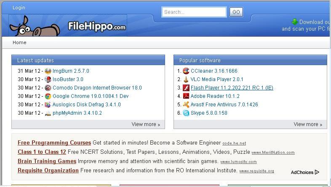Visit the code.he.net ad URL
Image resolution: width=331 pixels, height=187 pixels.
click(234, 143)
